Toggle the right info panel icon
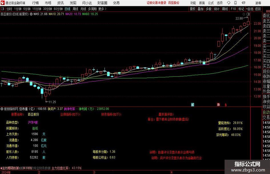This screenshot has width=270, height=174. coord(248,14)
